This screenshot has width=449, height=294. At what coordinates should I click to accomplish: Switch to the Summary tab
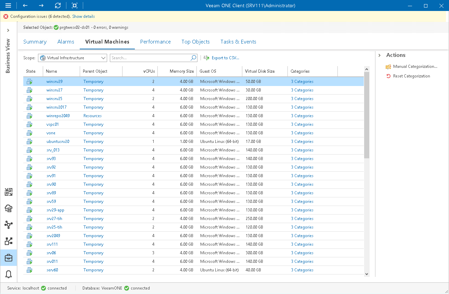click(35, 42)
